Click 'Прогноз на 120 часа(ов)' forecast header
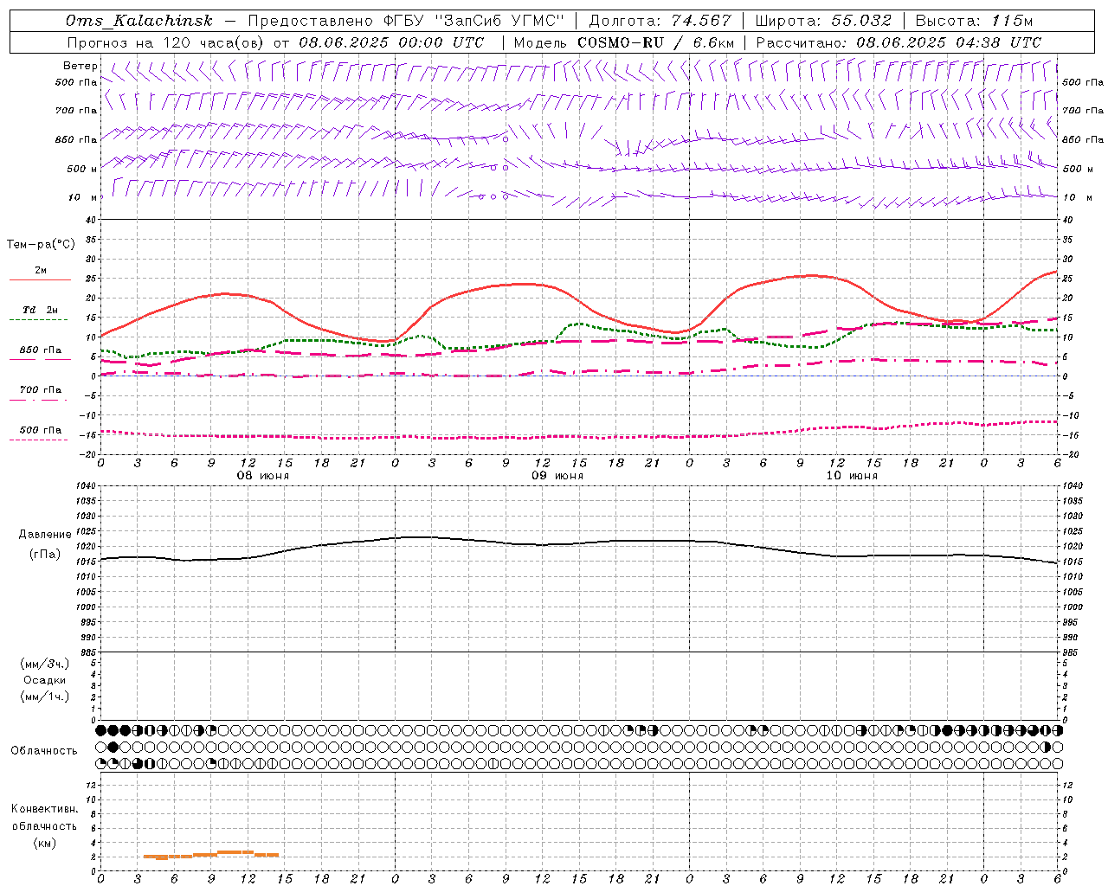Viewport: 1108px width, 886px height. [x=166, y=42]
